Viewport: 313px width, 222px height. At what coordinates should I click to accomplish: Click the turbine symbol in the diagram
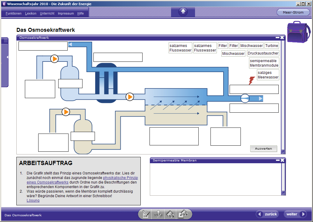click(245, 98)
